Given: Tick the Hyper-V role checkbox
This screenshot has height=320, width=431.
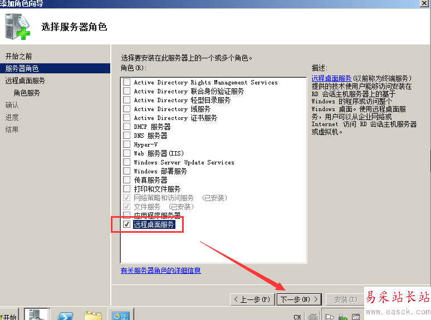Looking at the screenshot, I should (x=127, y=144).
